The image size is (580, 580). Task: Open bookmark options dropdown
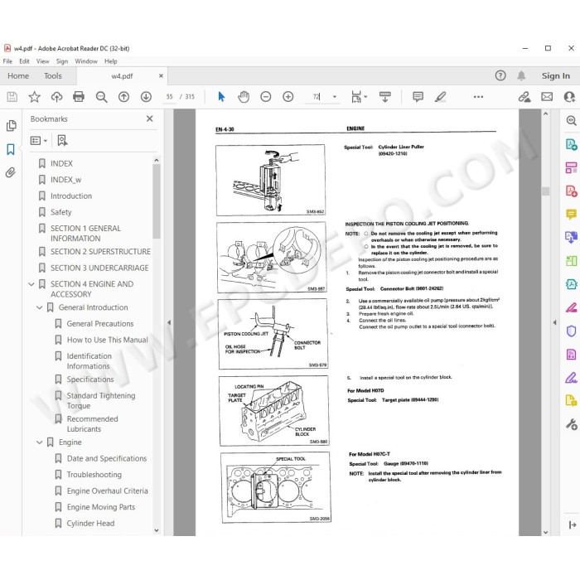[39, 141]
